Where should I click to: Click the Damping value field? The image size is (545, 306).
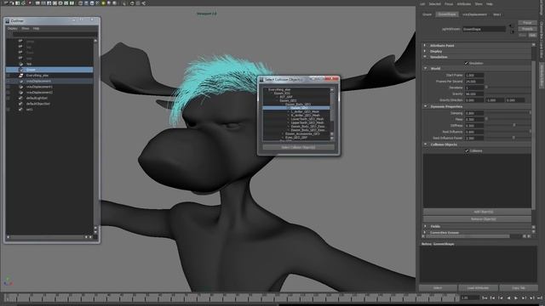[x=474, y=113]
